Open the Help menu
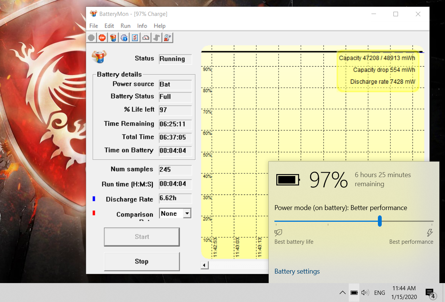Image resolution: width=445 pixels, height=302 pixels. tap(160, 26)
